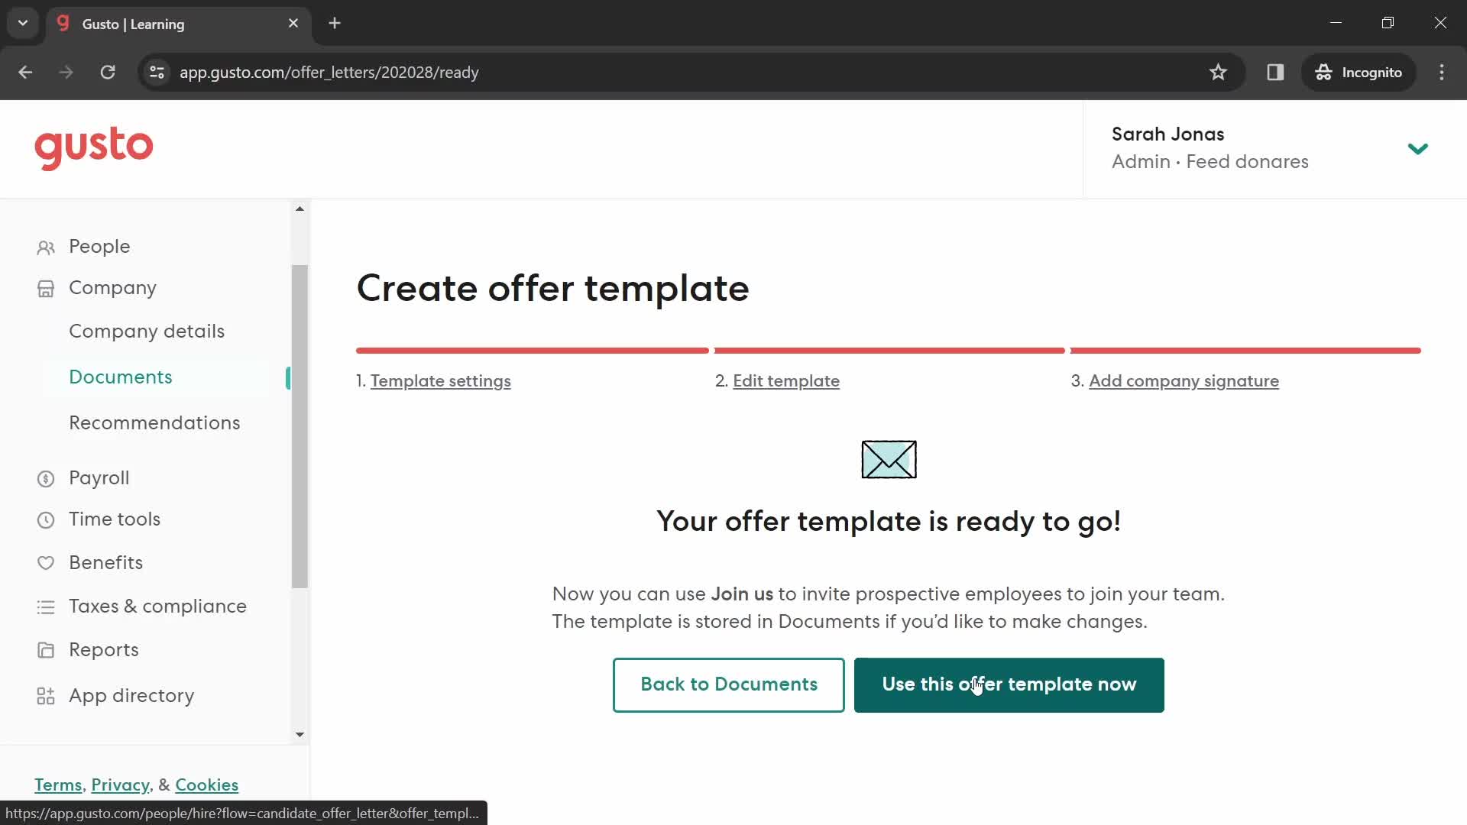Open Template settings step
This screenshot has width=1467, height=825.
coord(440,382)
